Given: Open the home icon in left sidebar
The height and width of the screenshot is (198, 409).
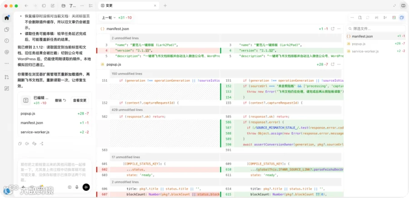Looking at the screenshot, I should [x=7, y=18].
